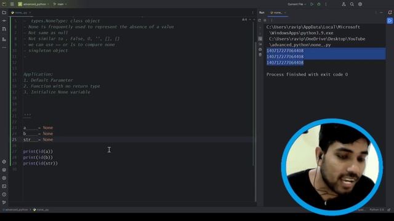Start debugging with the bug icon
The image size is (394, 221).
point(319,4)
